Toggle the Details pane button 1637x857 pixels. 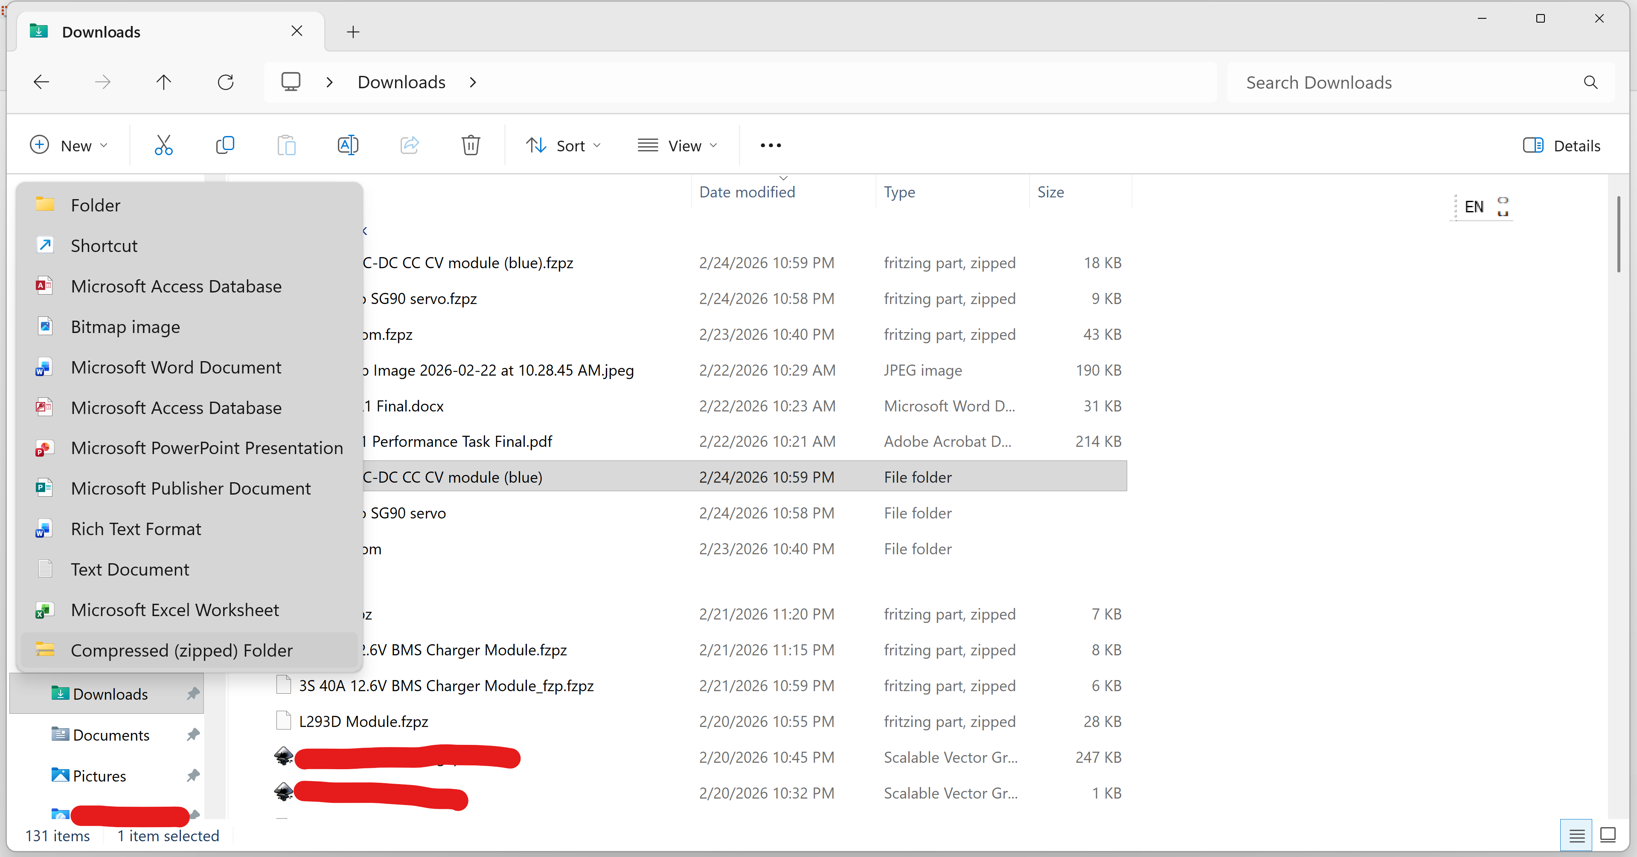tap(1561, 145)
